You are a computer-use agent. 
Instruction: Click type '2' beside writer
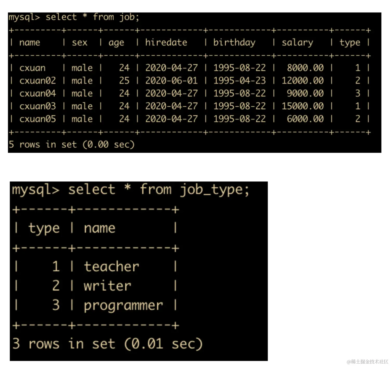click(56, 286)
